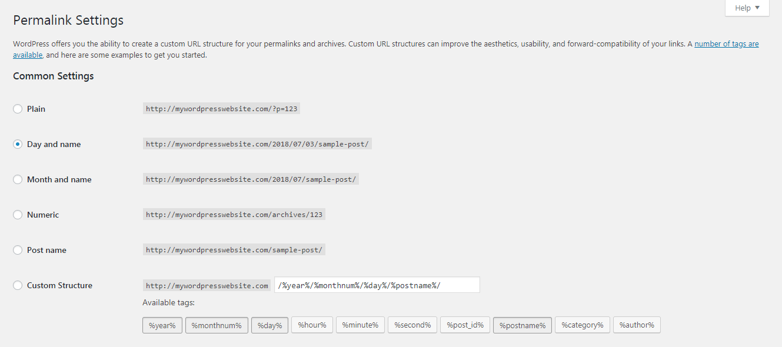
Task: Insert the %post_id% tag
Action: 465,325
